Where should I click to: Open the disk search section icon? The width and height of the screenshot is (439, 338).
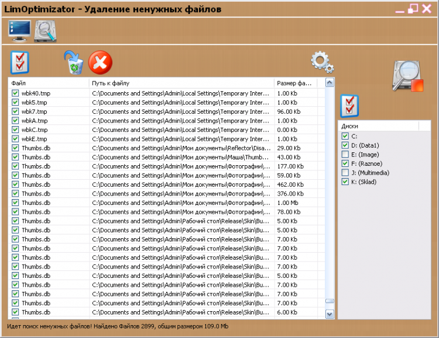coord(45,32)
